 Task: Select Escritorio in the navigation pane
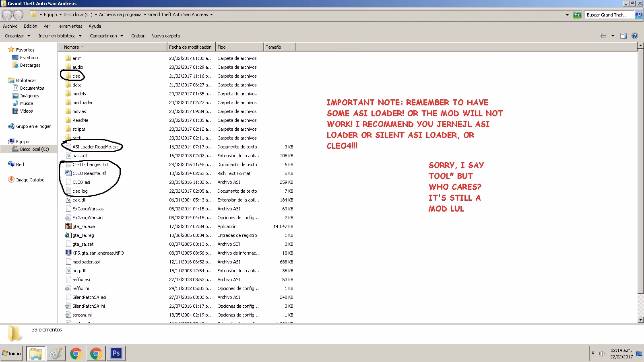[29, 58]
